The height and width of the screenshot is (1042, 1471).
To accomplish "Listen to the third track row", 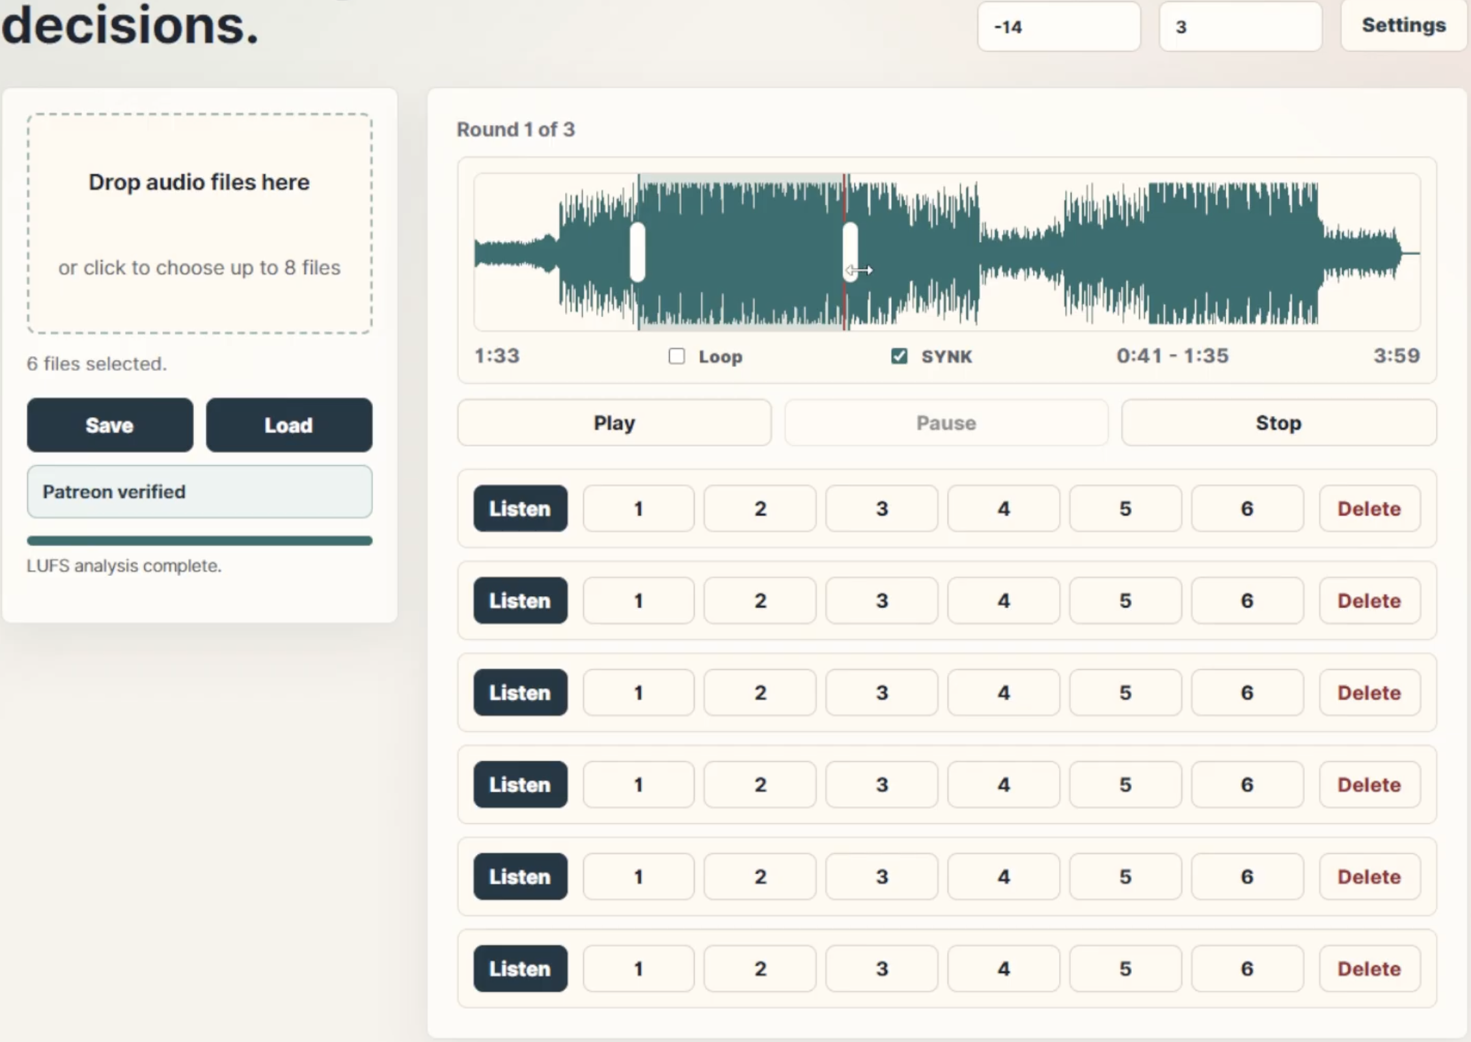I will click(520, 692).
